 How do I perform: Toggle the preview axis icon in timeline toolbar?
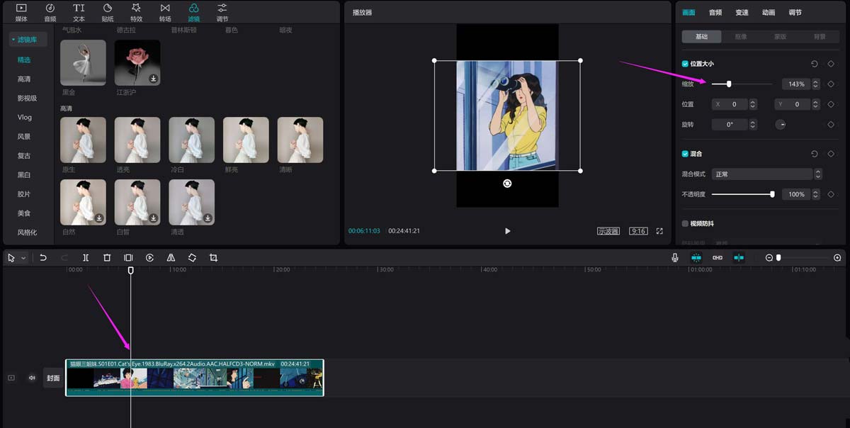point(739,258)
